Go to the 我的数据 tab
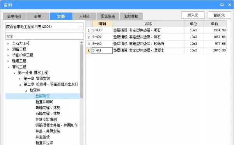The width and height of the screenshot is (234, 145). coord(131,16)
